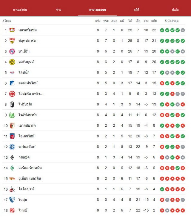Click the ยูเนี่ยน เบอร์ลิน team name
Viewport: 191px width, 219px height.
pyautogui.click(x=30, y=178)
